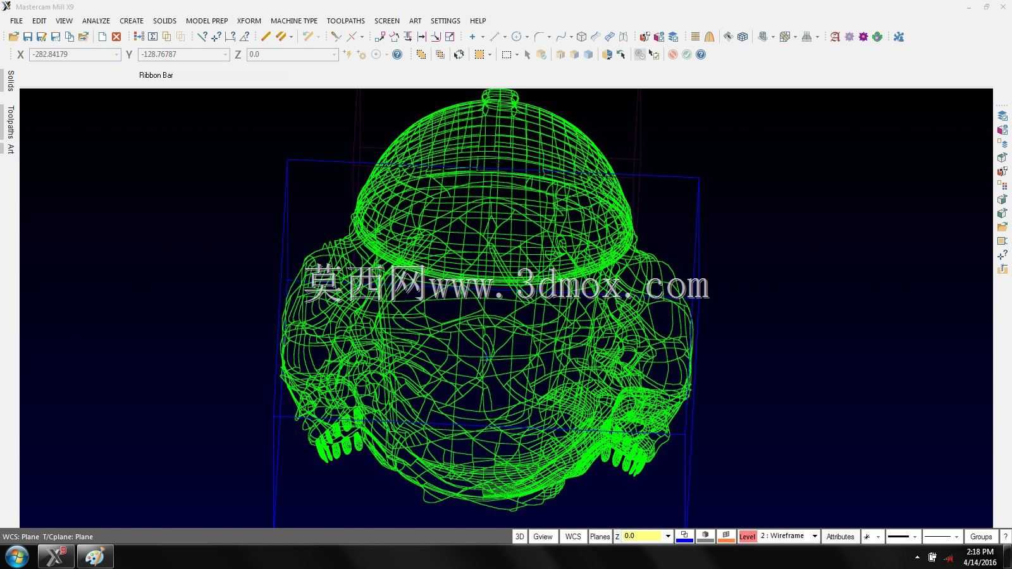
Task: Click the WCS button in status bar
Action: [573, 537]
